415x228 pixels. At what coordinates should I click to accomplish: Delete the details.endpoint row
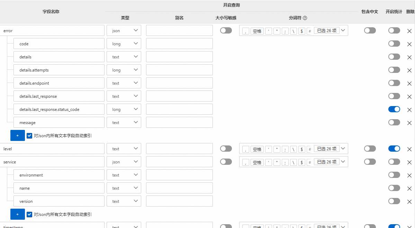point(409,84)
